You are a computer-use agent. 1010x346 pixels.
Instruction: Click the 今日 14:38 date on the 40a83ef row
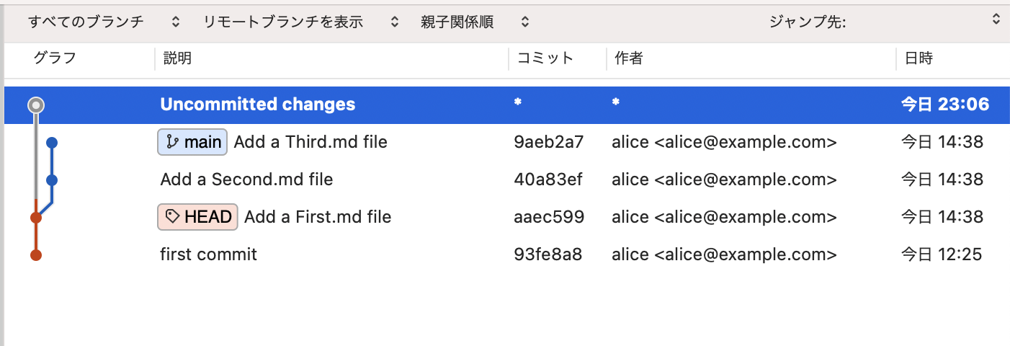(942, 179)
